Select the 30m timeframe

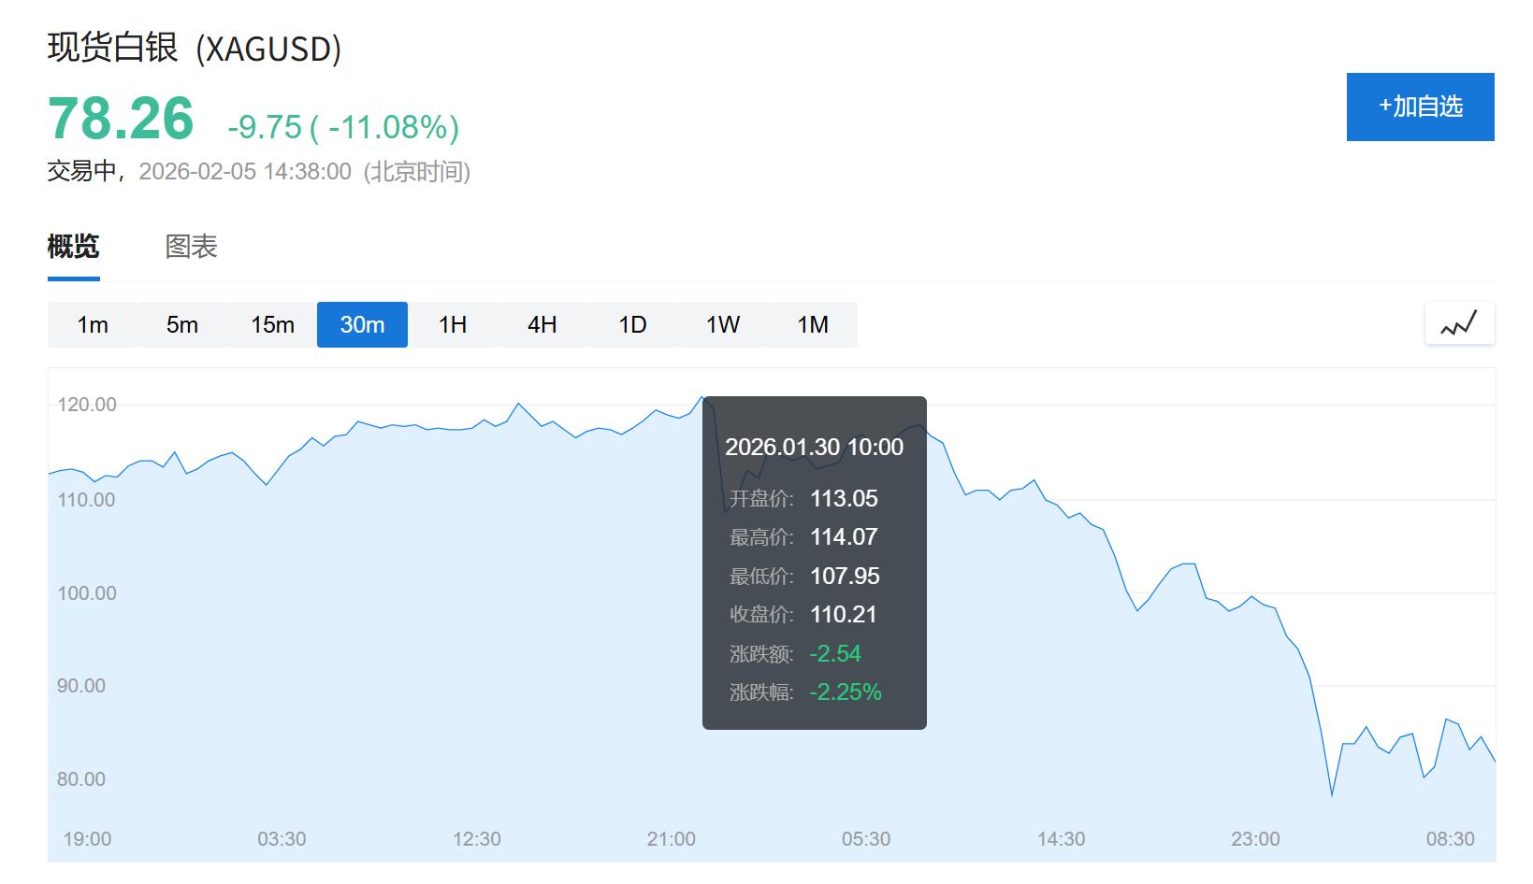pyautogui.click(x=362, y=324)
